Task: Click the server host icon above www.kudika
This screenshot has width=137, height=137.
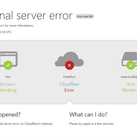Action: click(129, 59)
